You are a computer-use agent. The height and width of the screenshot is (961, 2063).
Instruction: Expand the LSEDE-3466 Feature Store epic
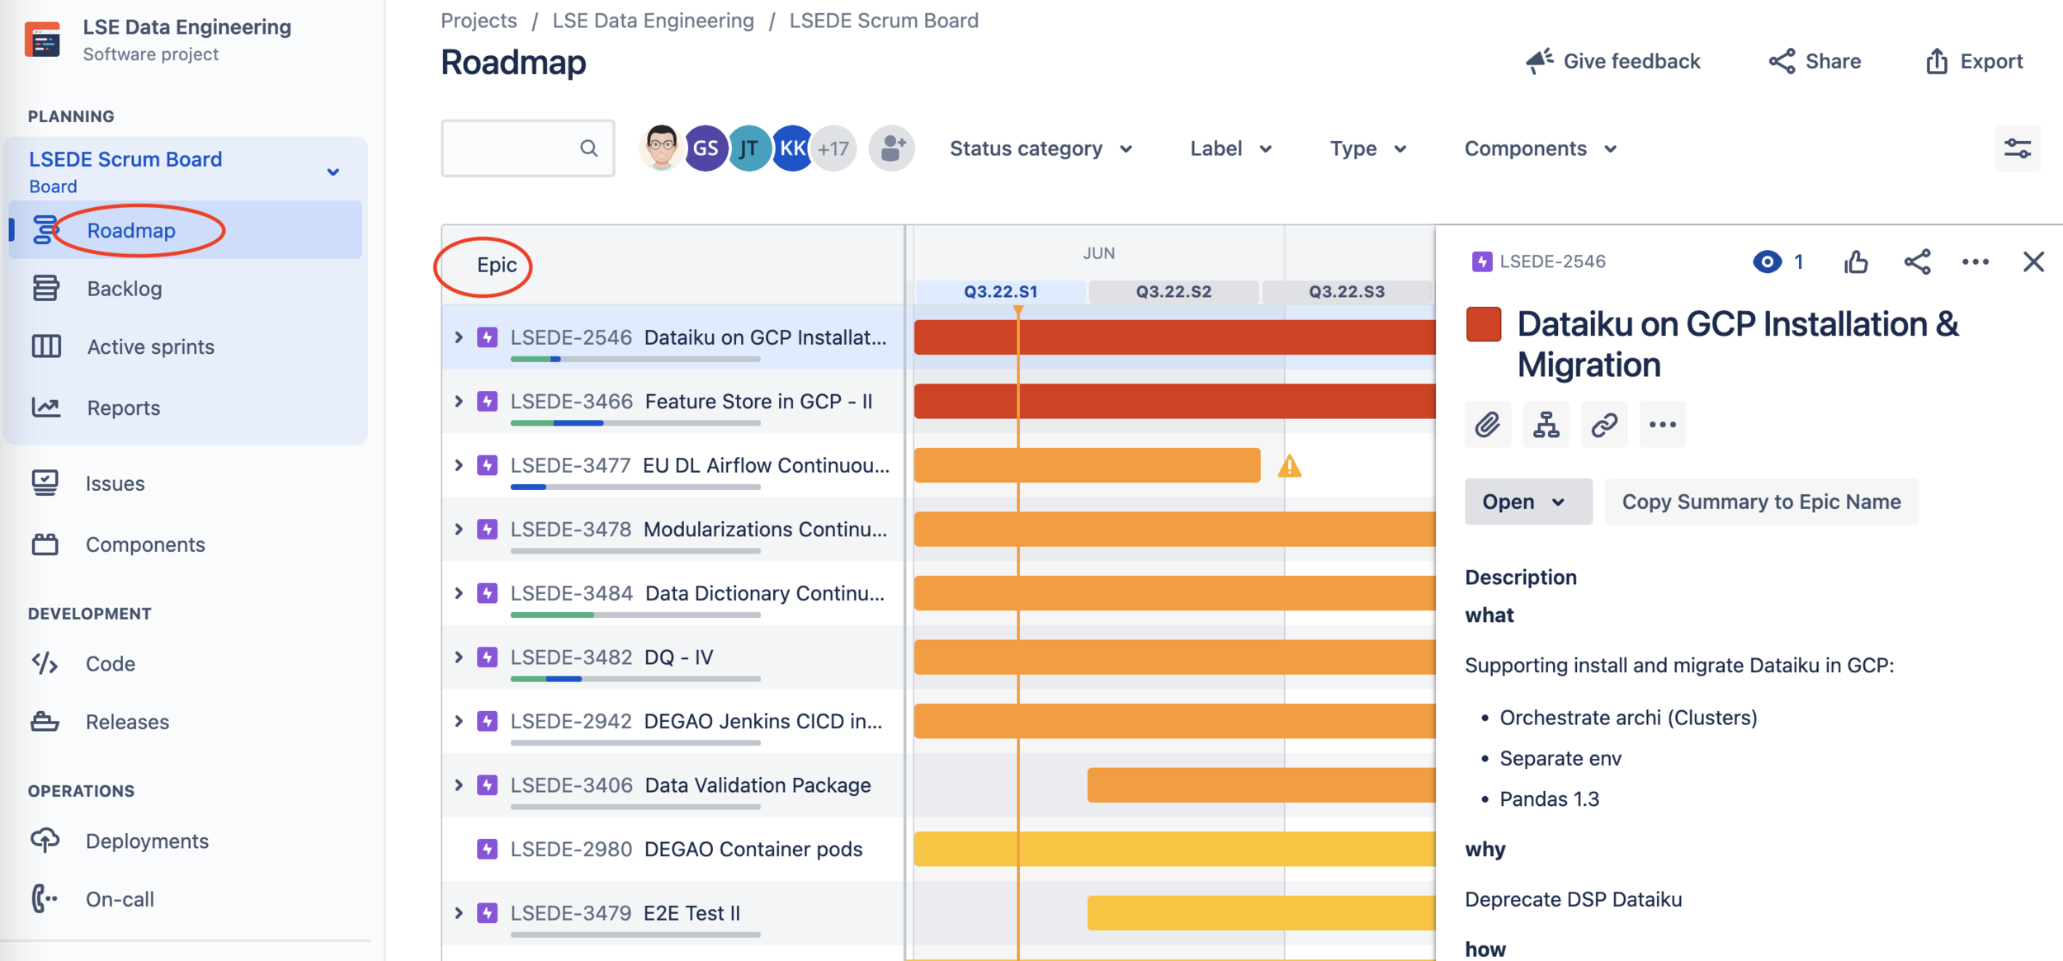click(459, 402)
